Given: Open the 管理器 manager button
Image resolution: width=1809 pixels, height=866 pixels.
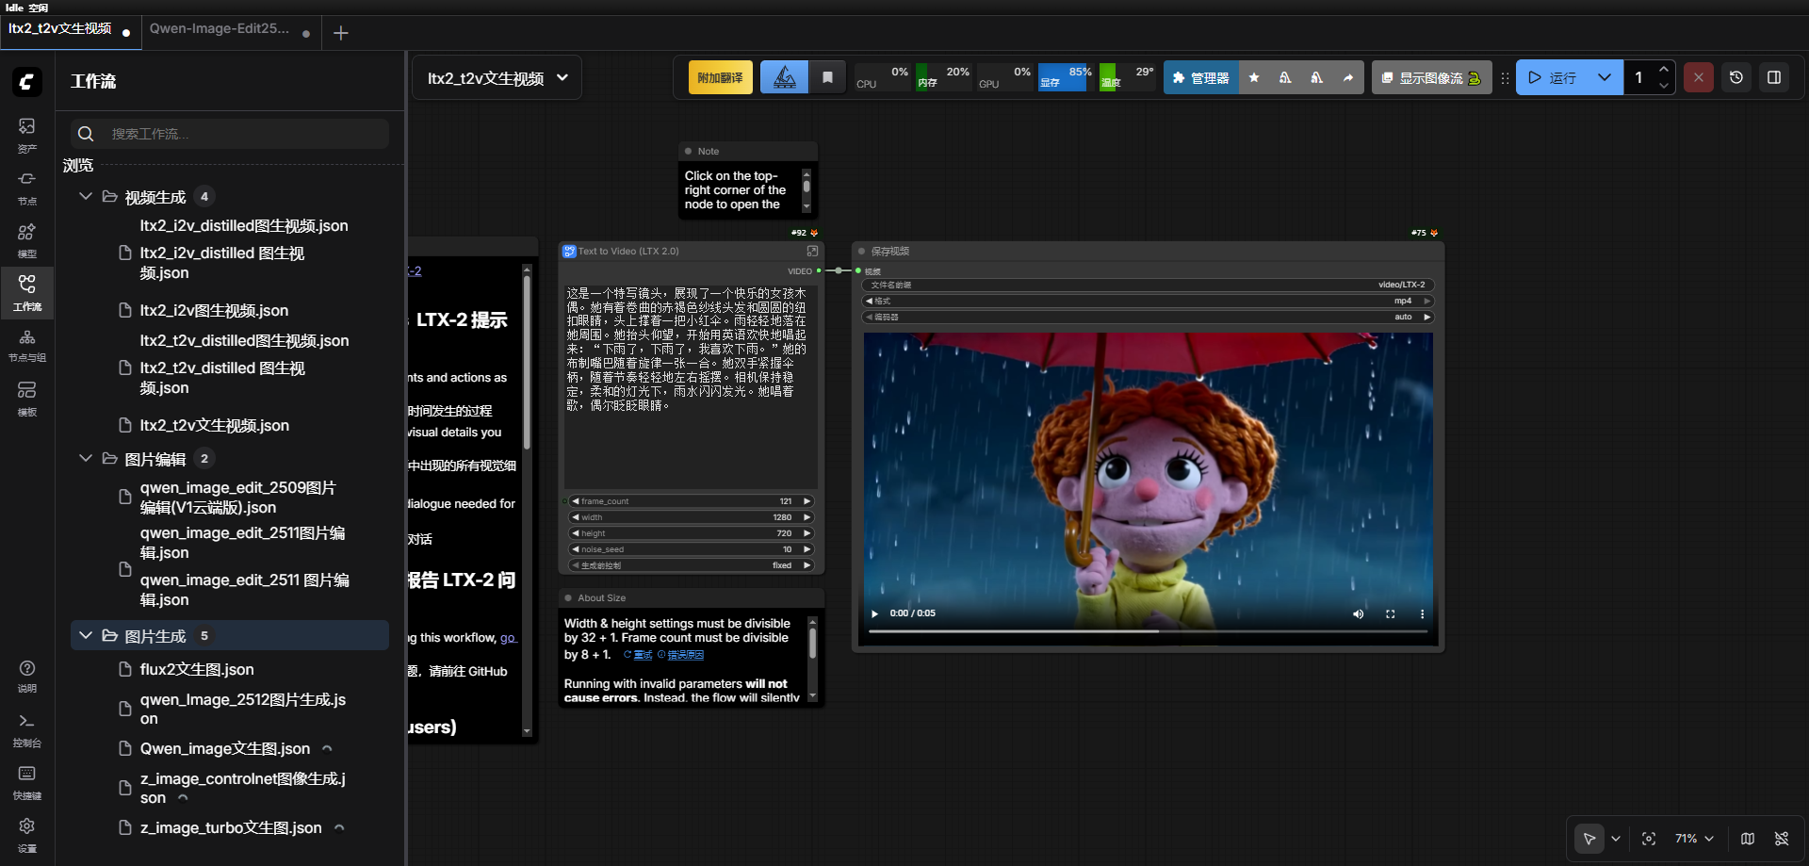Looking at the screenshot, I should (1200, 78).
